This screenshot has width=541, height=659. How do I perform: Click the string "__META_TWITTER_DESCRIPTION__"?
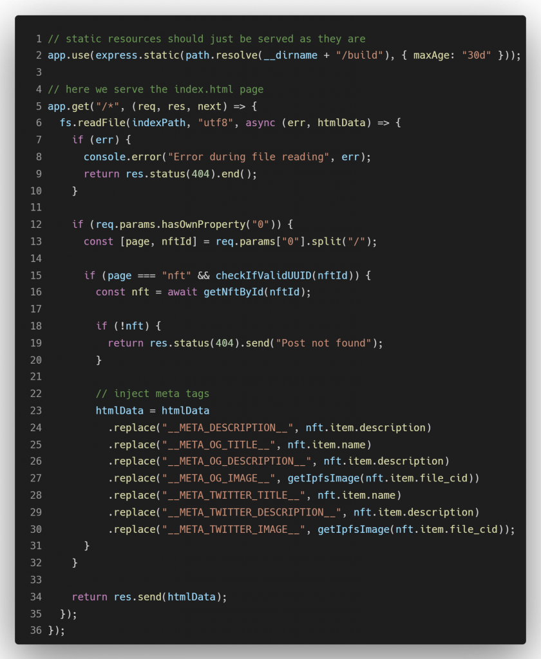[x=252, y=512]
